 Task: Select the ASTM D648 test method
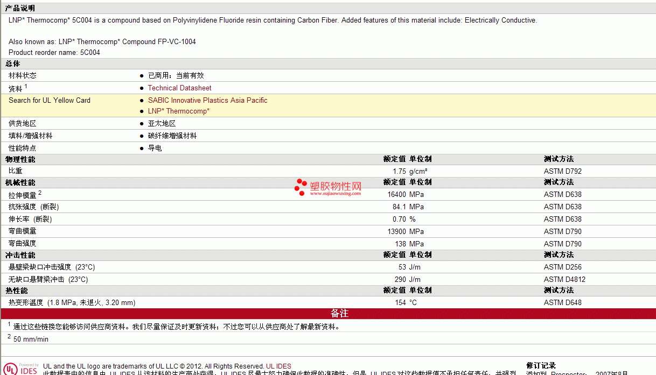click(563, 302)
